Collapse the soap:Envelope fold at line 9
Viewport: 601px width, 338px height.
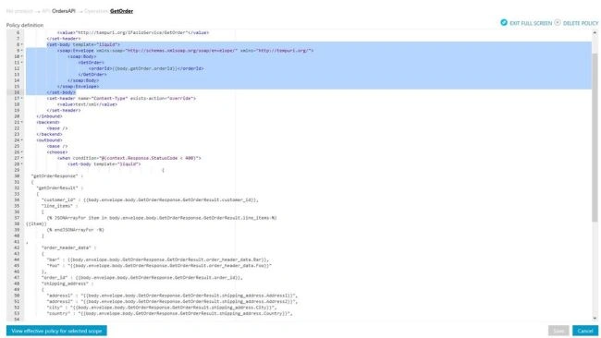click(22, 51)
